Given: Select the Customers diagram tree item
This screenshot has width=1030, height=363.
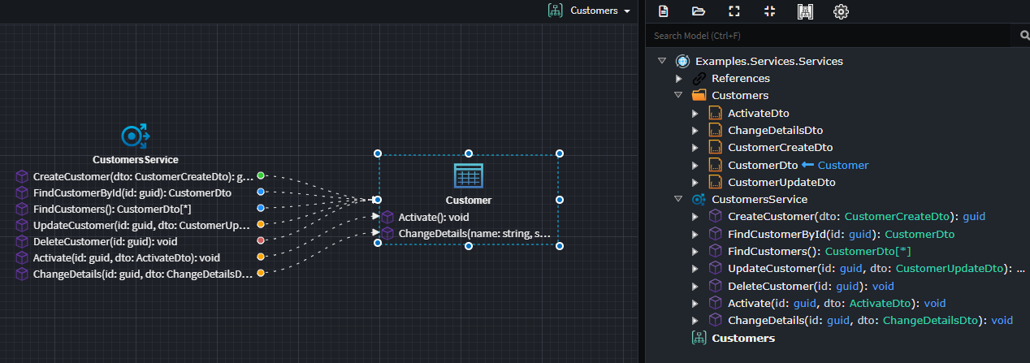Looking at the screenshot, I should coord(743,338).
